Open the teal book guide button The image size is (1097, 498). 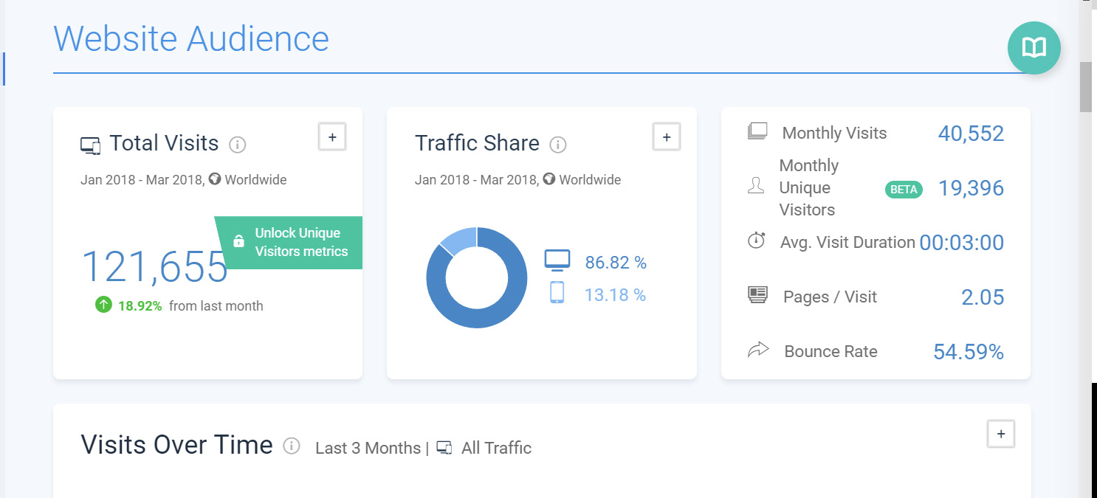point(1034,48)
